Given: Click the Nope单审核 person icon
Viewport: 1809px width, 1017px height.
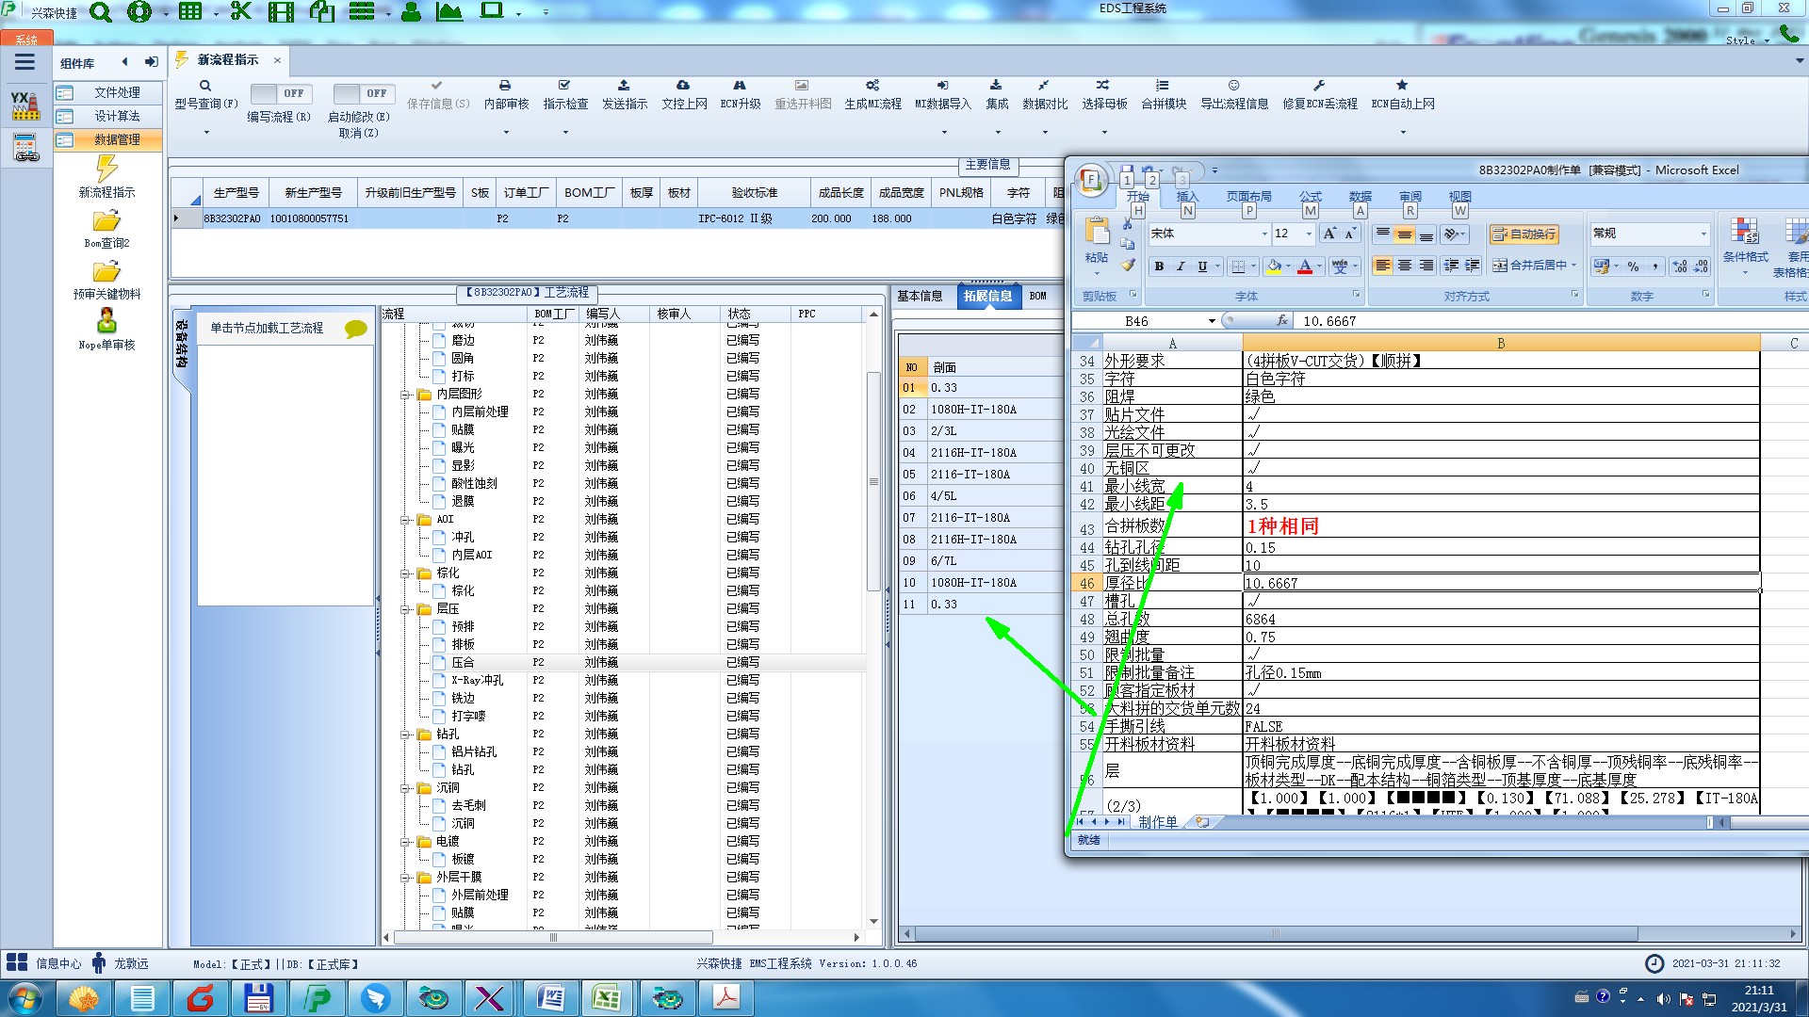Looking at the screenshot, I should tap(106, 320).
